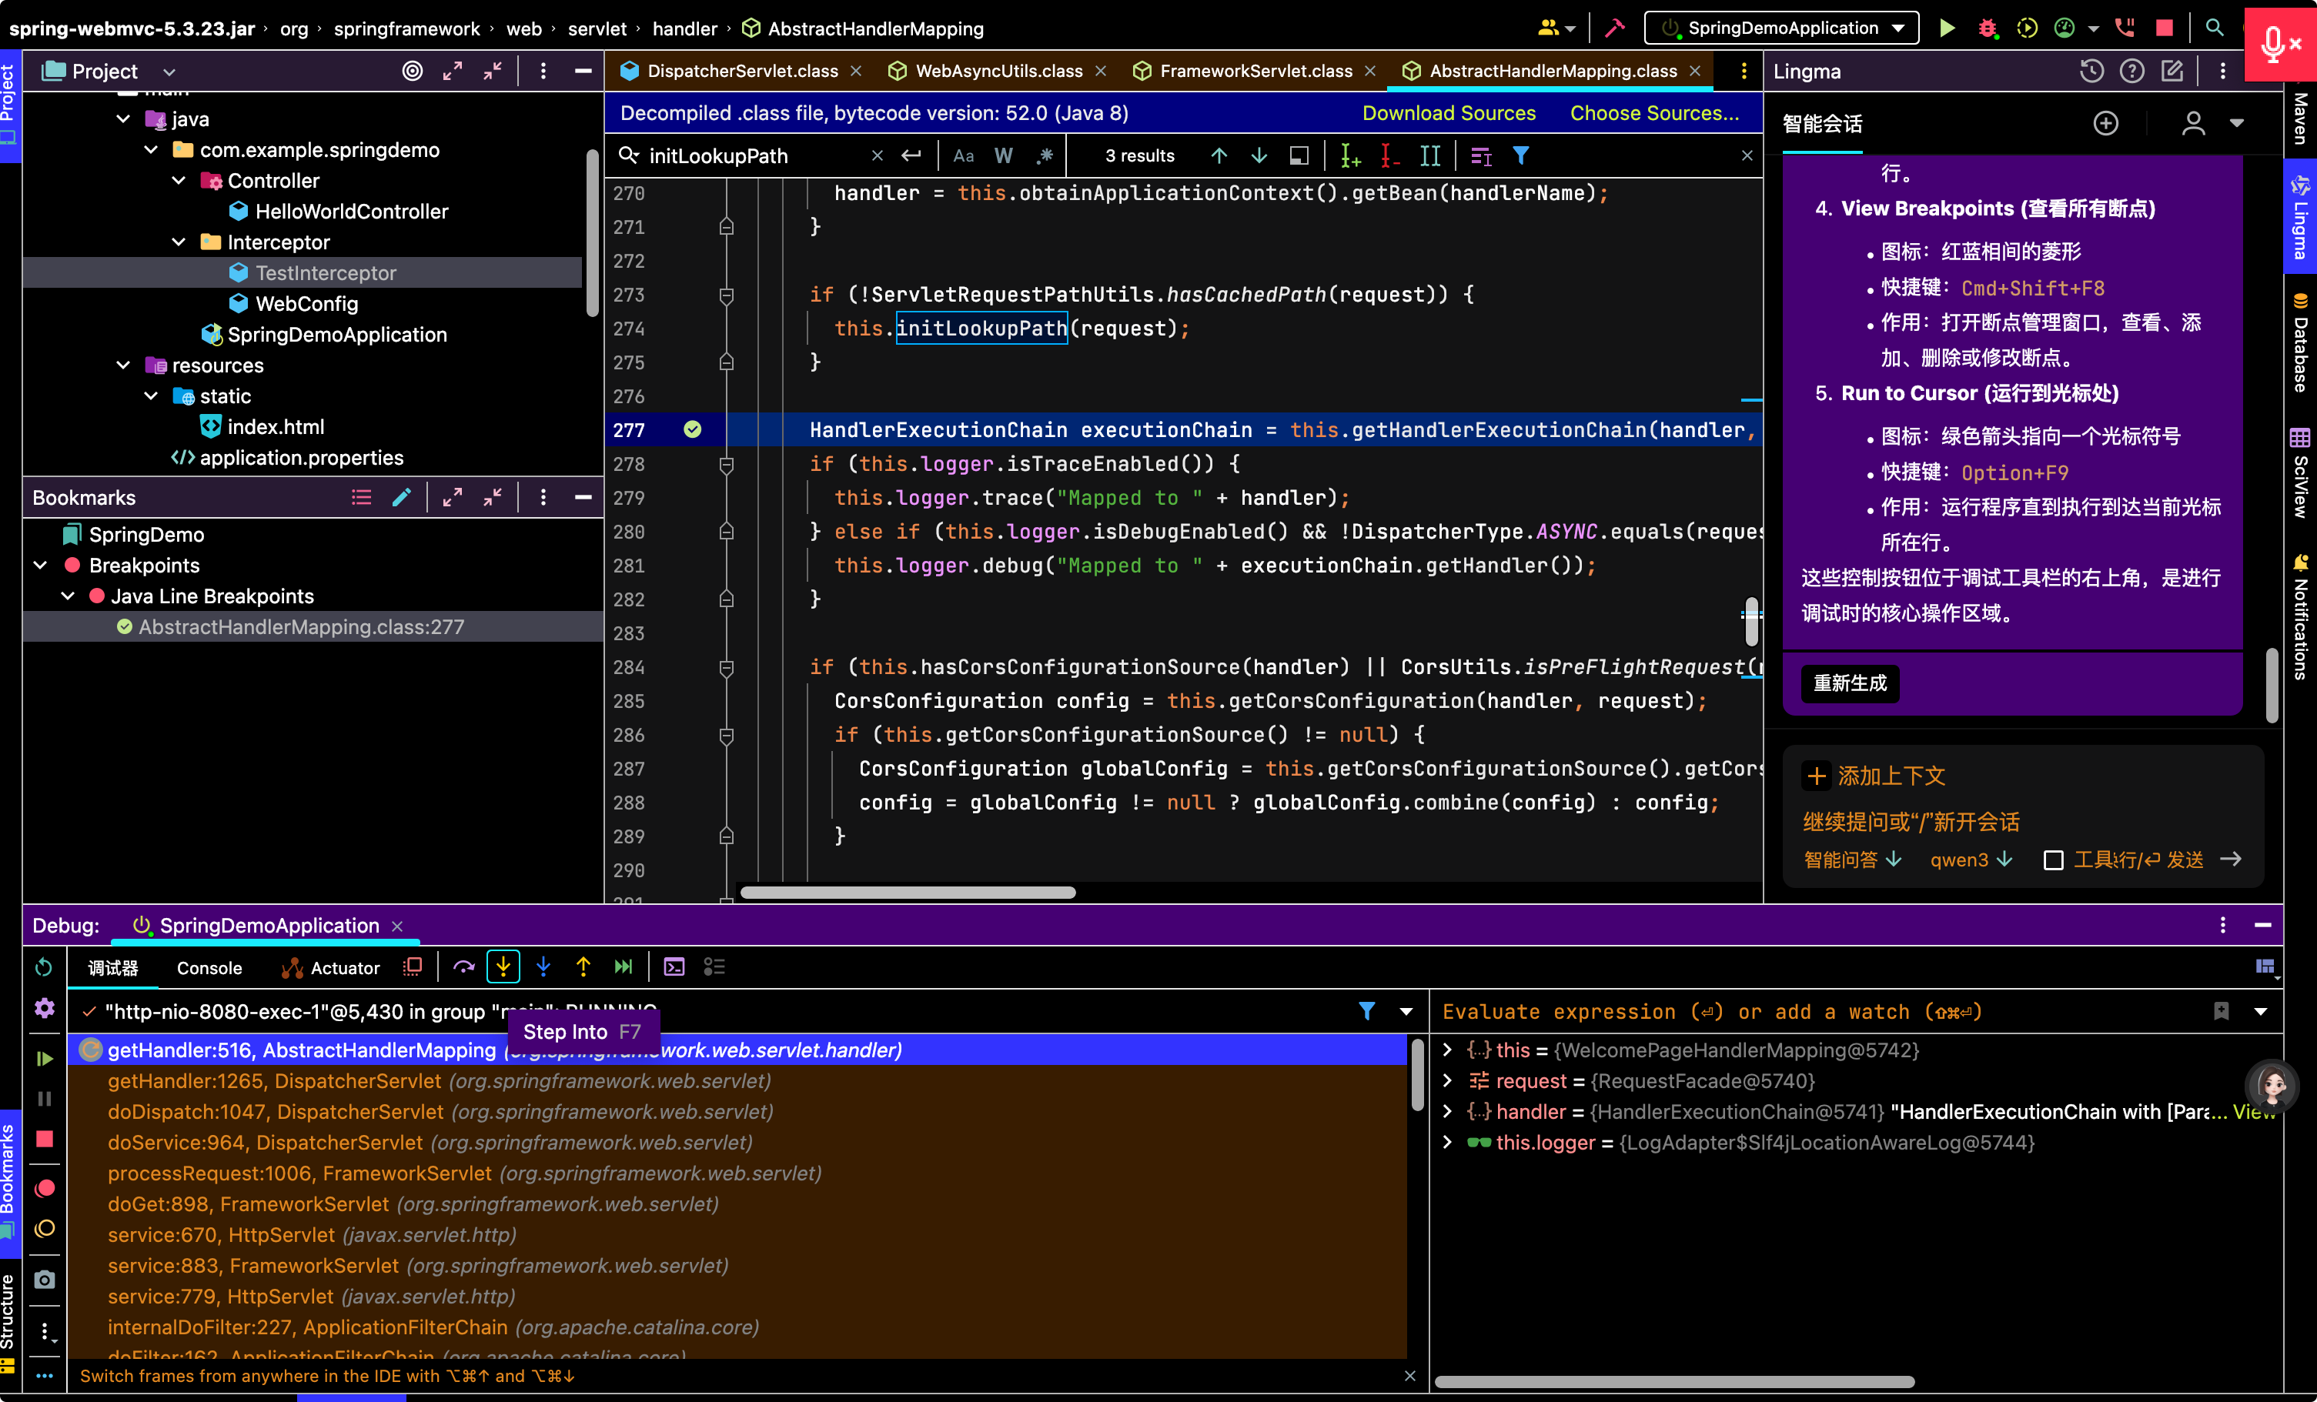Switch to the DispatcherServlet.class tab
Image resolution: width=2317 pixels, height=1402 pixels.
742,72
